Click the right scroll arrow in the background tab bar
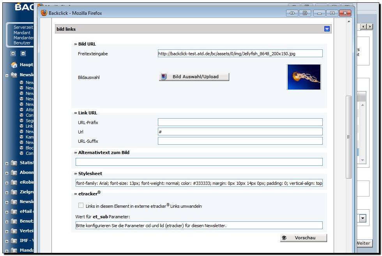Image resolution: width=382 pixels, height=256 pixels. coord(370,26)
